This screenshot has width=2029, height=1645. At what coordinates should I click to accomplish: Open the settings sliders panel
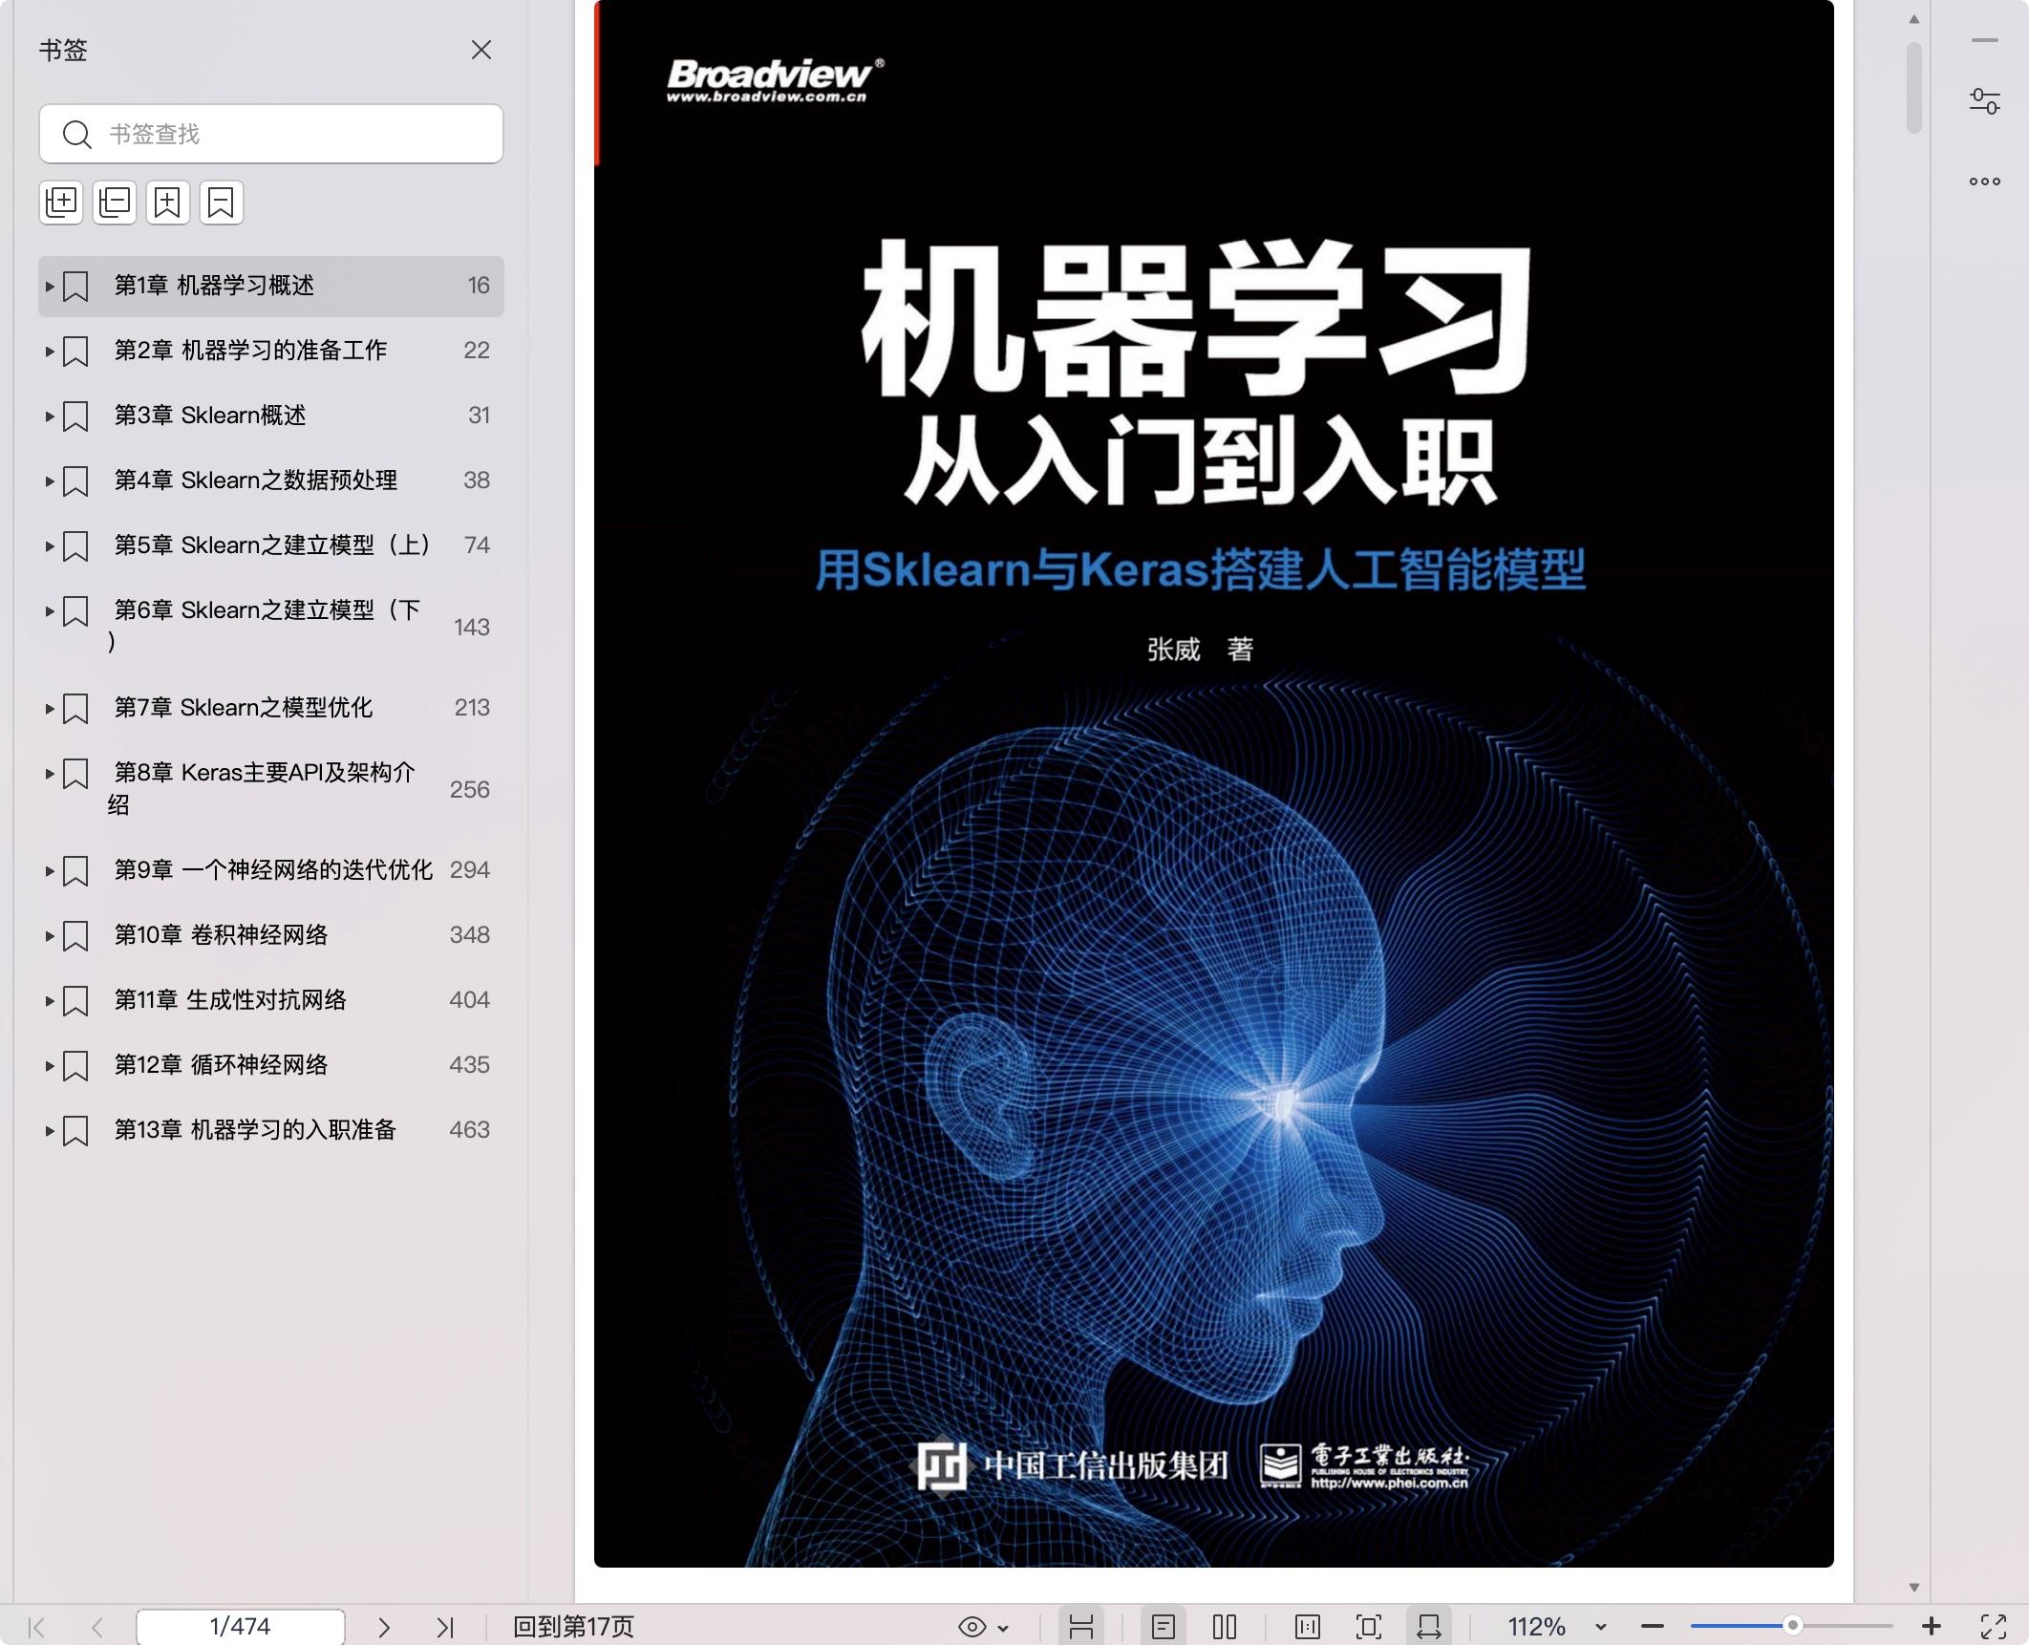(1985, 100)
